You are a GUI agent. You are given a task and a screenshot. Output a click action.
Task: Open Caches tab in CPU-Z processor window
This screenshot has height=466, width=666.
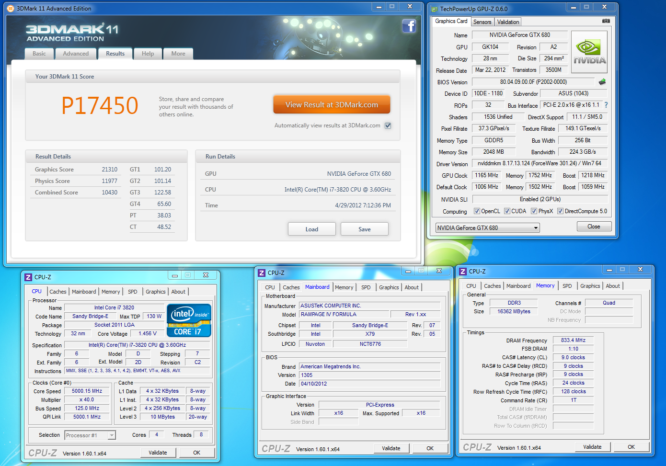click(58, 292)
